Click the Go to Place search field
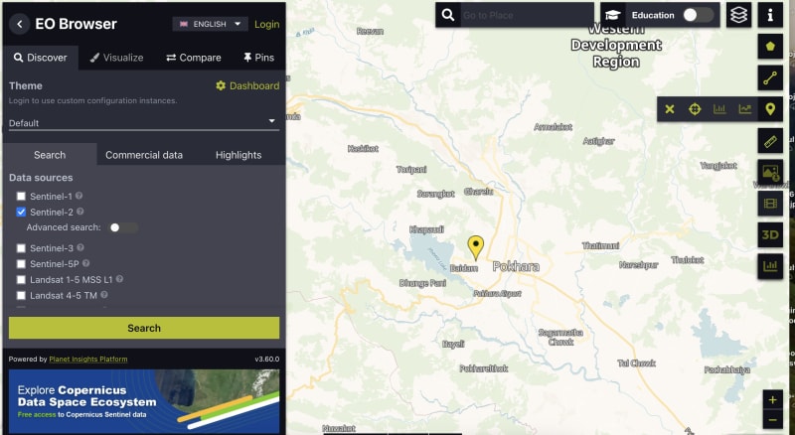This screenshot has width=795, height=435. (528, 15)
